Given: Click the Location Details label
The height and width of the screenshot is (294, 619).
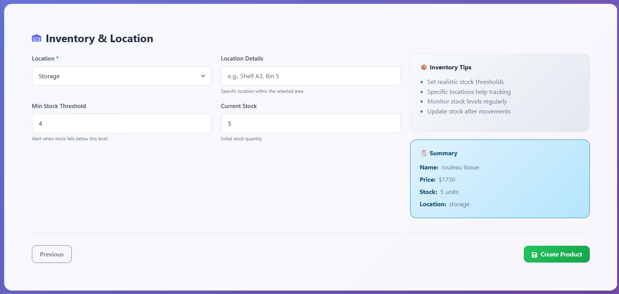Looking at the screenshot, I should [242, 59].
